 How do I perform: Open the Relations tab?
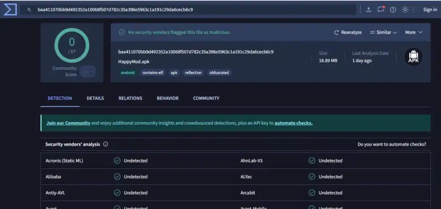130,98
